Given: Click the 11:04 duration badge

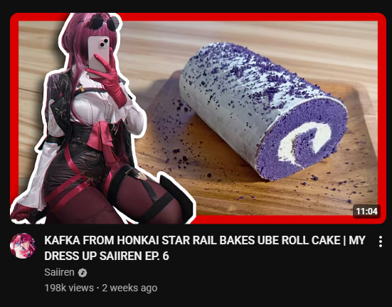Looking at the screenshot, I should [x=366, y=211].
